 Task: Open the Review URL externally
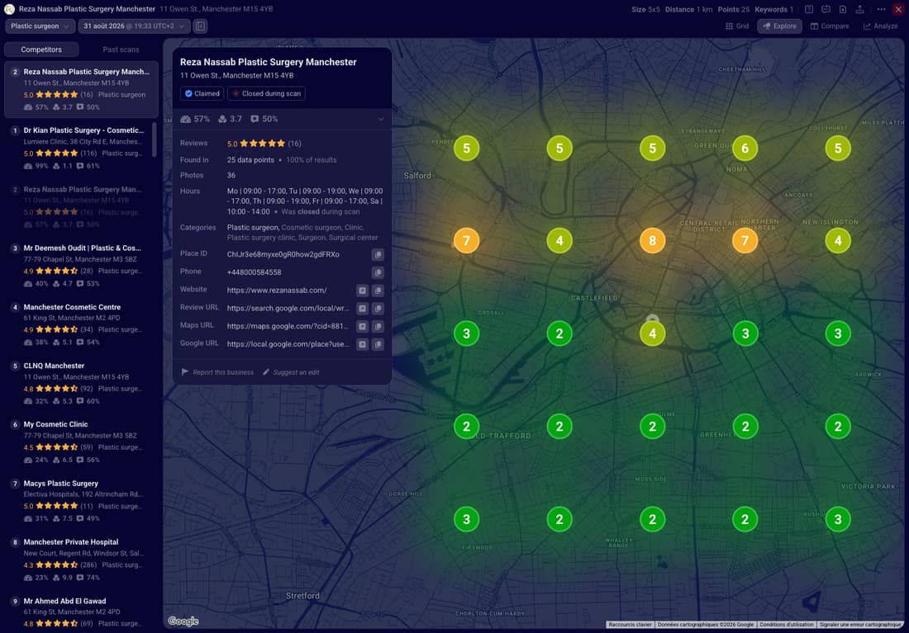click(x=362, y=309)
